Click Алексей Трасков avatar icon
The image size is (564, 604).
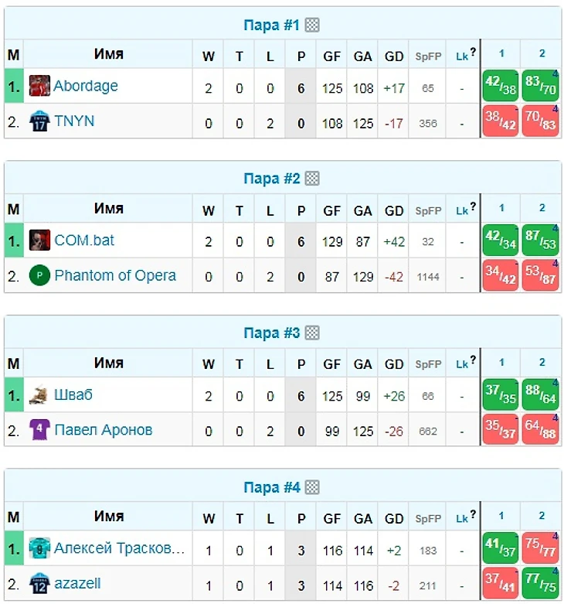click(39, 549)
